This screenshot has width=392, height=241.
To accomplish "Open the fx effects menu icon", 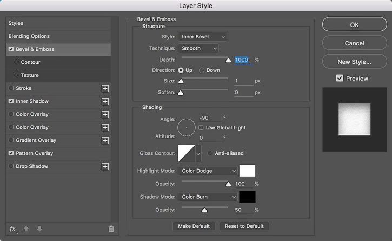I will (x=13, y=229).
